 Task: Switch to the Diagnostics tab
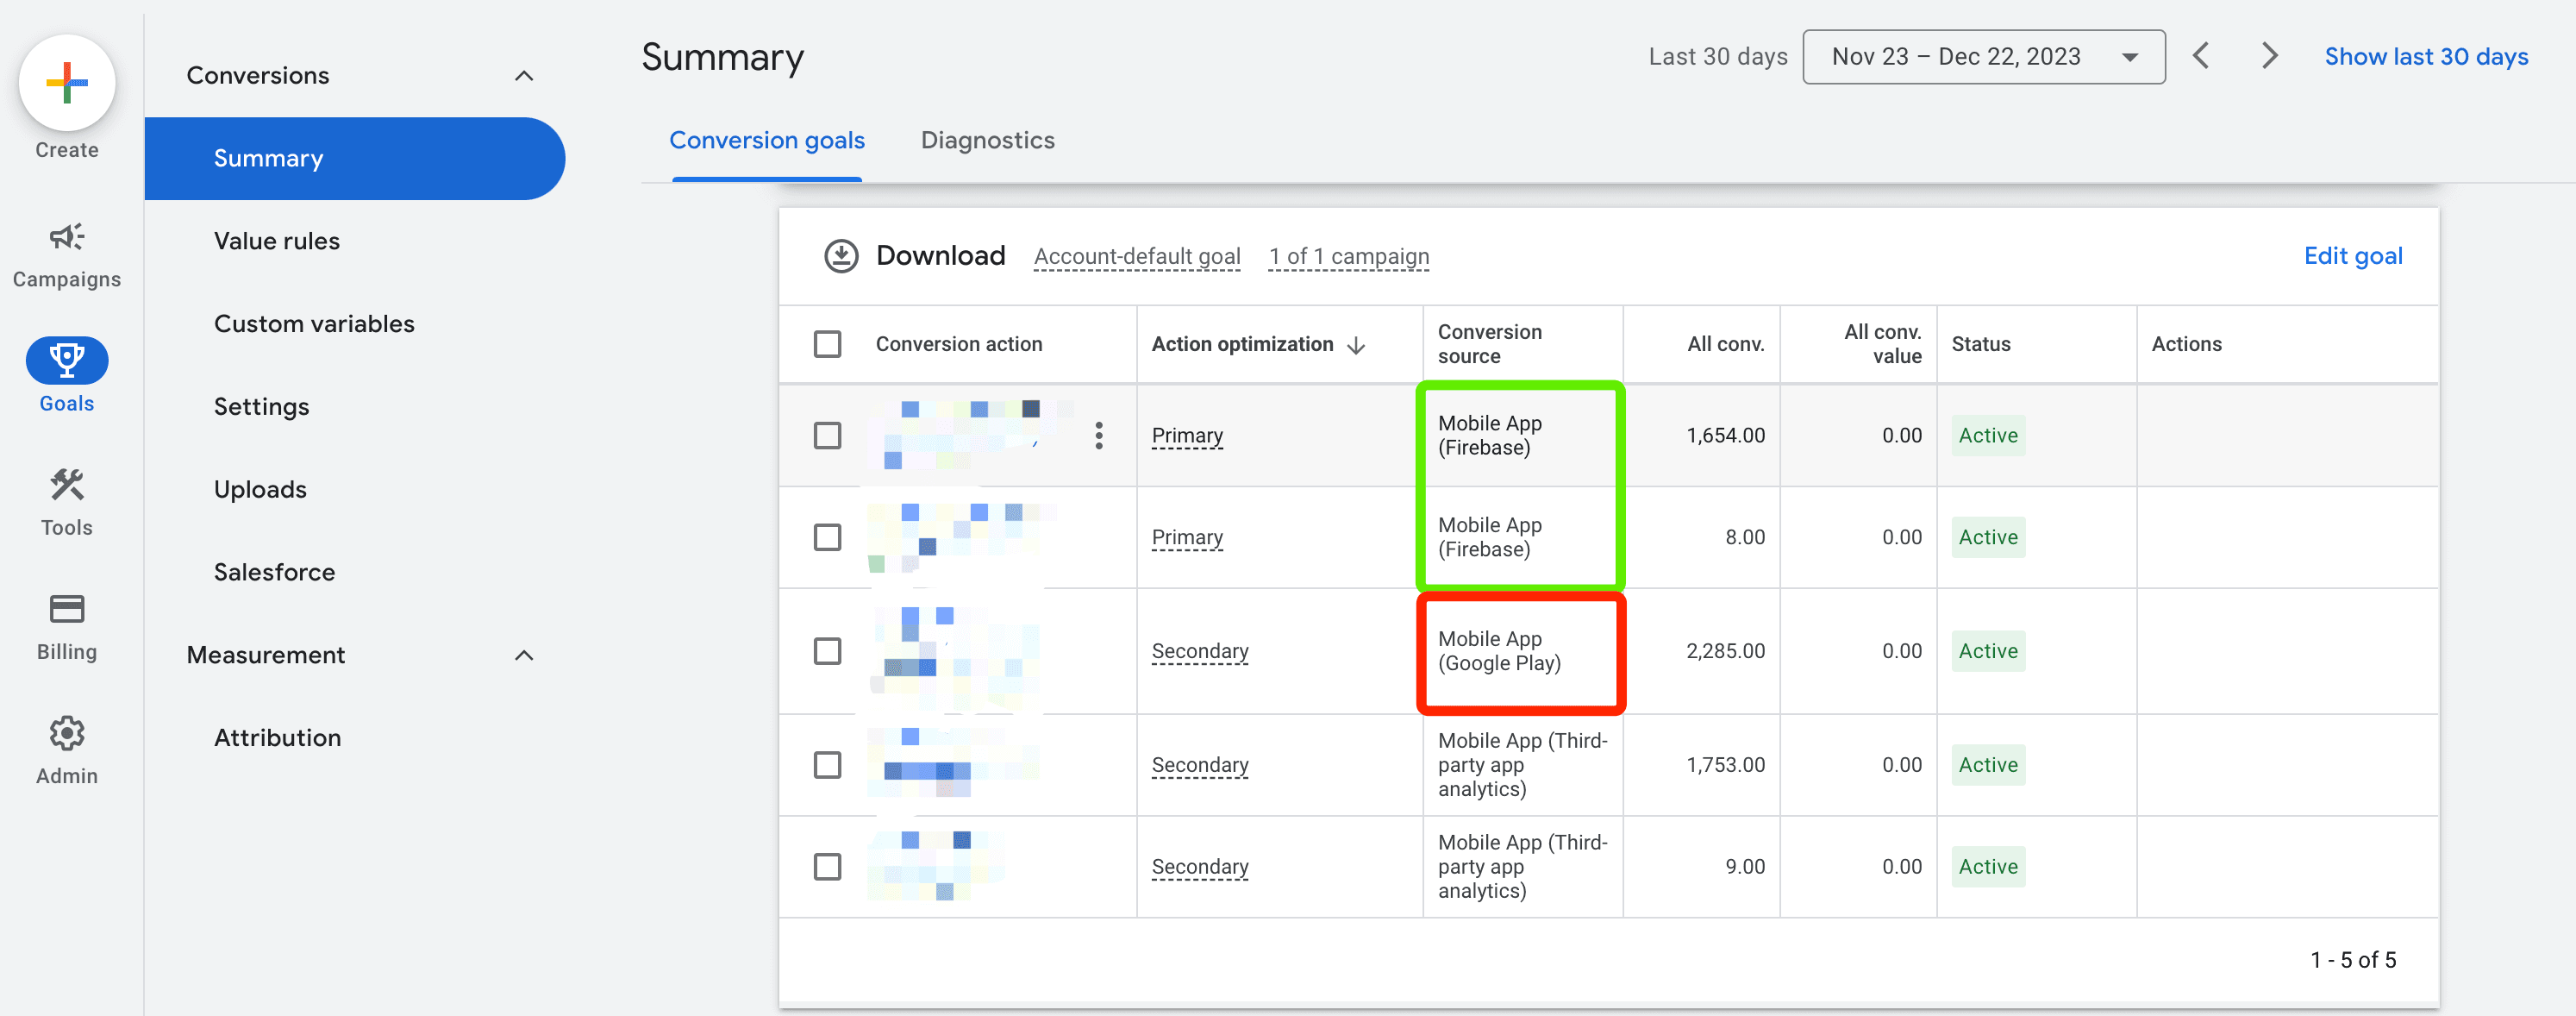coord(987,138)
